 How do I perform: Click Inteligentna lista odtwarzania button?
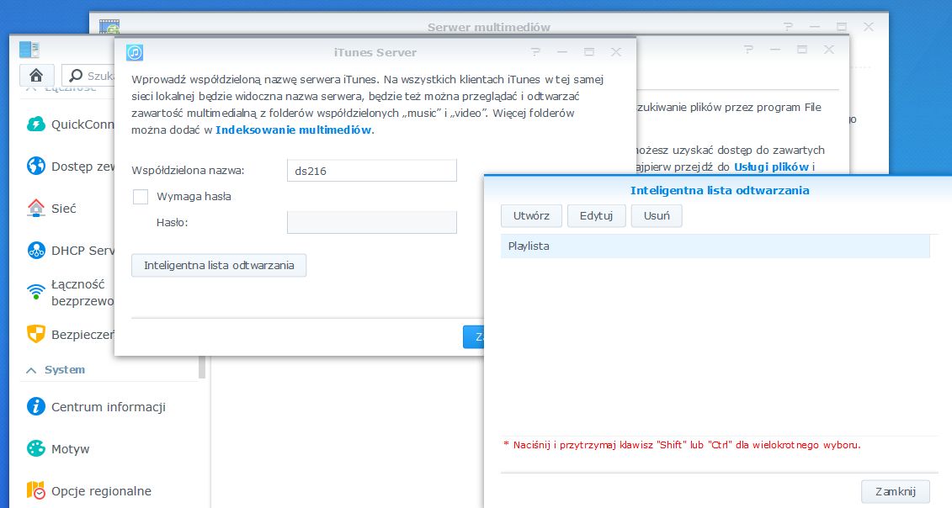click(x=219, y=265)
